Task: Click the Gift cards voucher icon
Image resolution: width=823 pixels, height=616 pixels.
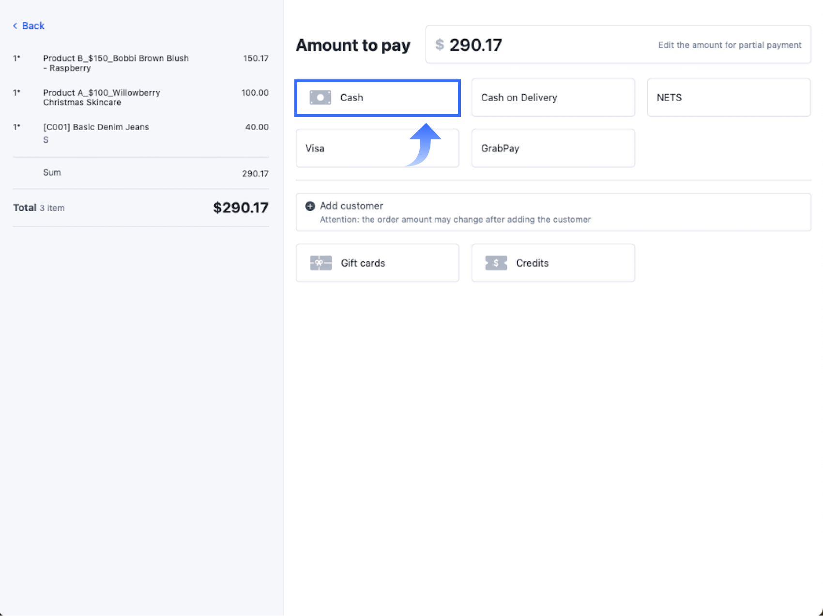Action: pos(320,263)
